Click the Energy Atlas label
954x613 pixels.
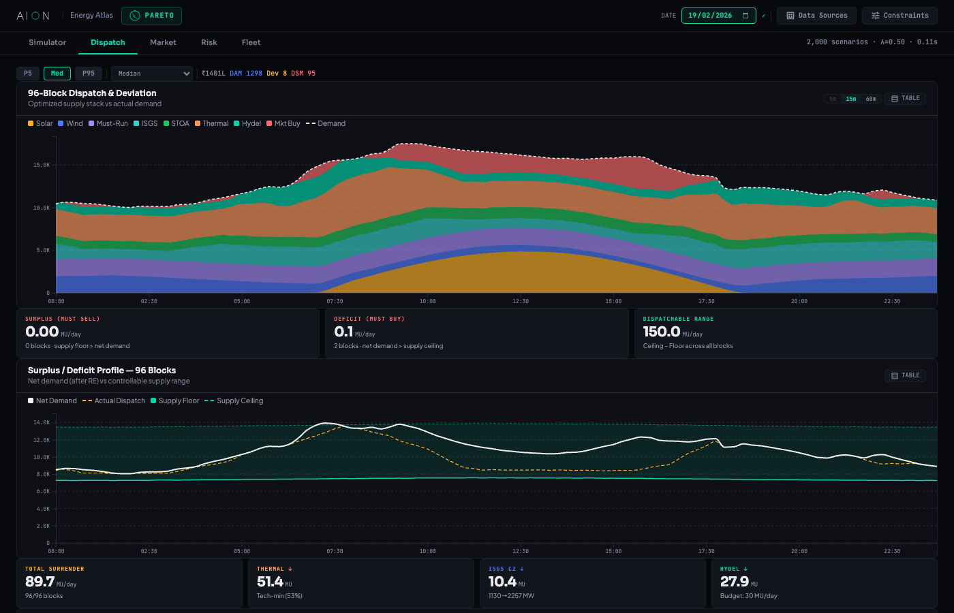91,15
